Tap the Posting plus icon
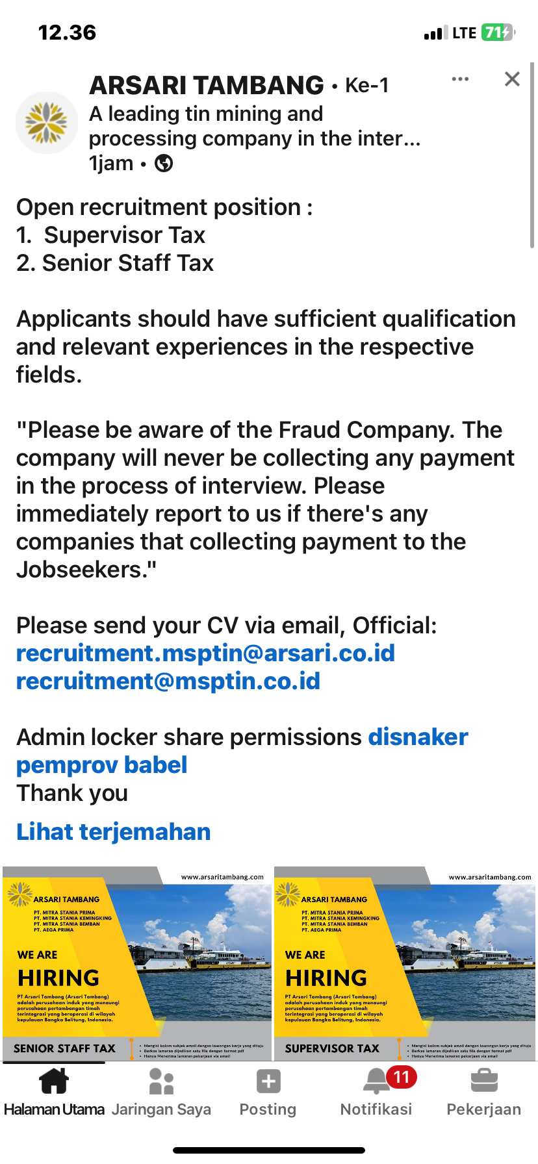Viewport: 538px width, 1164px height. click(x=268, y=1082)
